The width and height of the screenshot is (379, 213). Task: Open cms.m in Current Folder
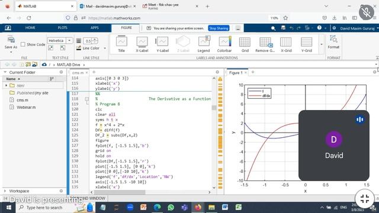[23, 100]
